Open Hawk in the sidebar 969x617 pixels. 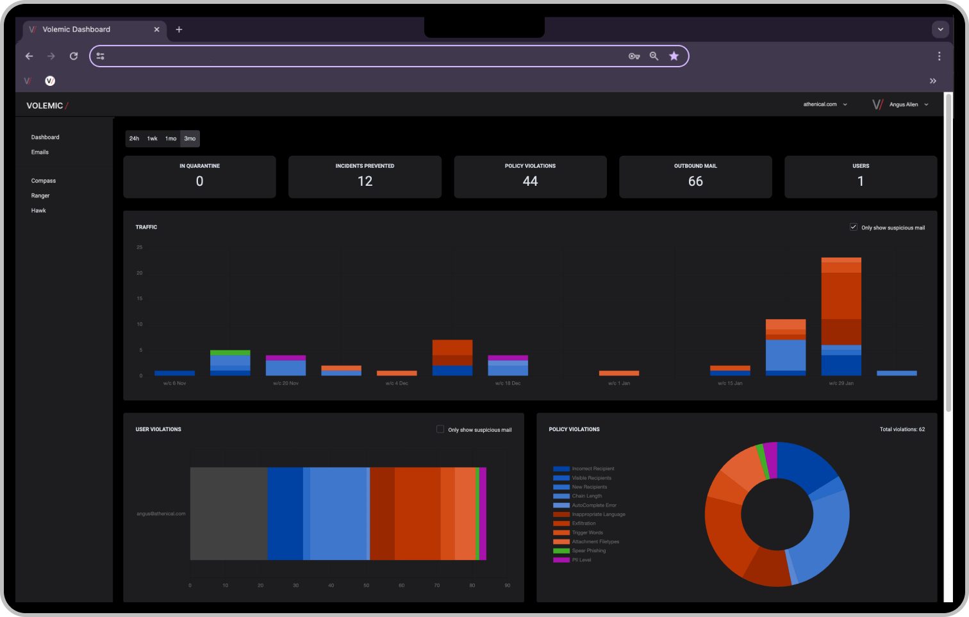pyautogui.click(x=38, y=210)
